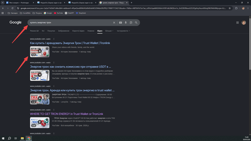251x141 pixels.
Task: Select the Короткі відео search filter
Action: pyautogui.click(x=78, y=31)
